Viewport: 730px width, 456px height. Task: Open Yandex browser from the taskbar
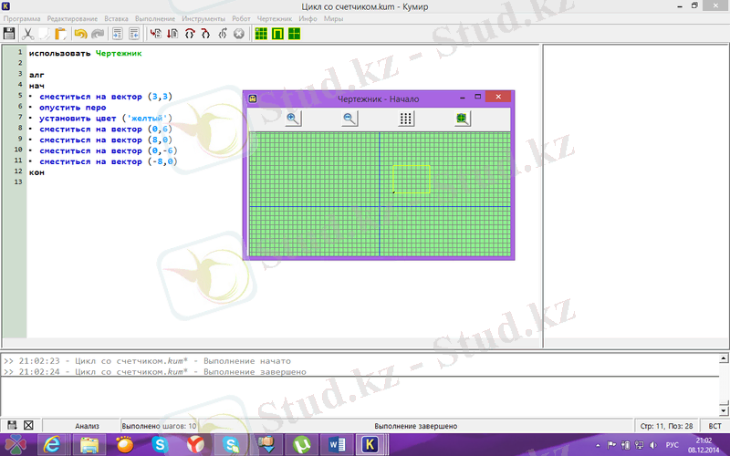[x=195, y=445]
